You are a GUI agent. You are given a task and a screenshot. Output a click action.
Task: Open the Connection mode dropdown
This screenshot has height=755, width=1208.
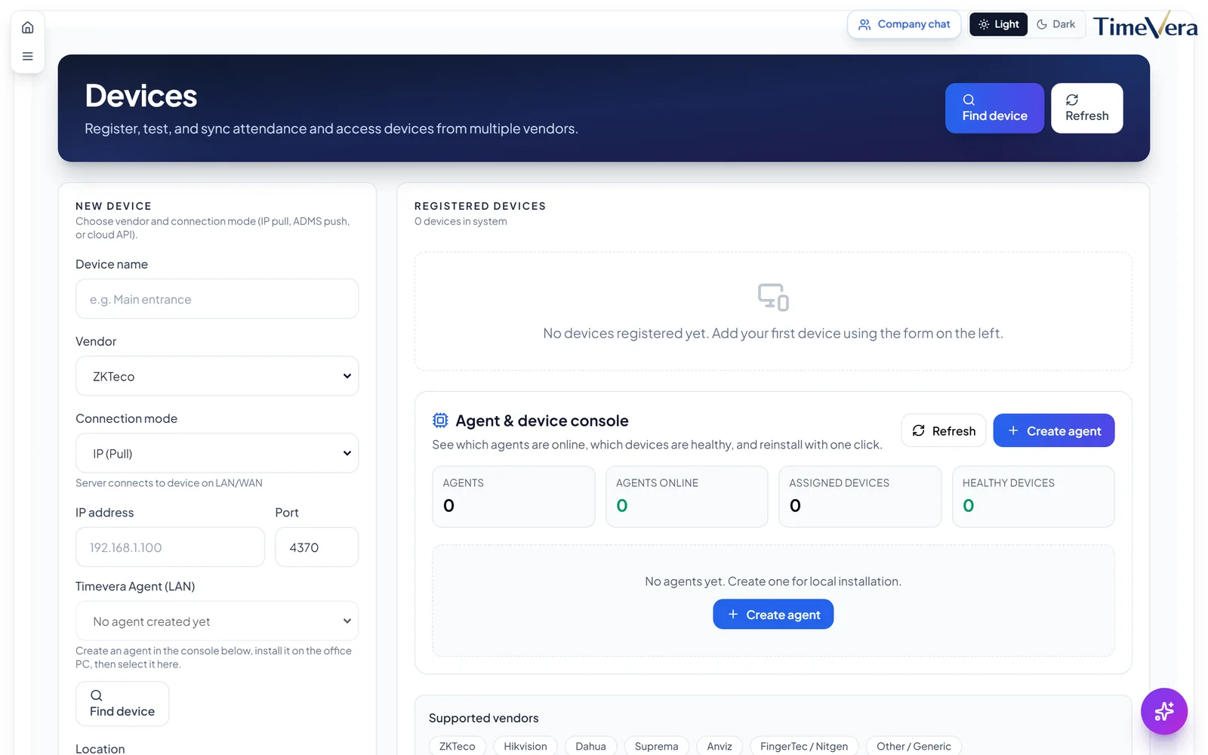click(x=217, y=453)
